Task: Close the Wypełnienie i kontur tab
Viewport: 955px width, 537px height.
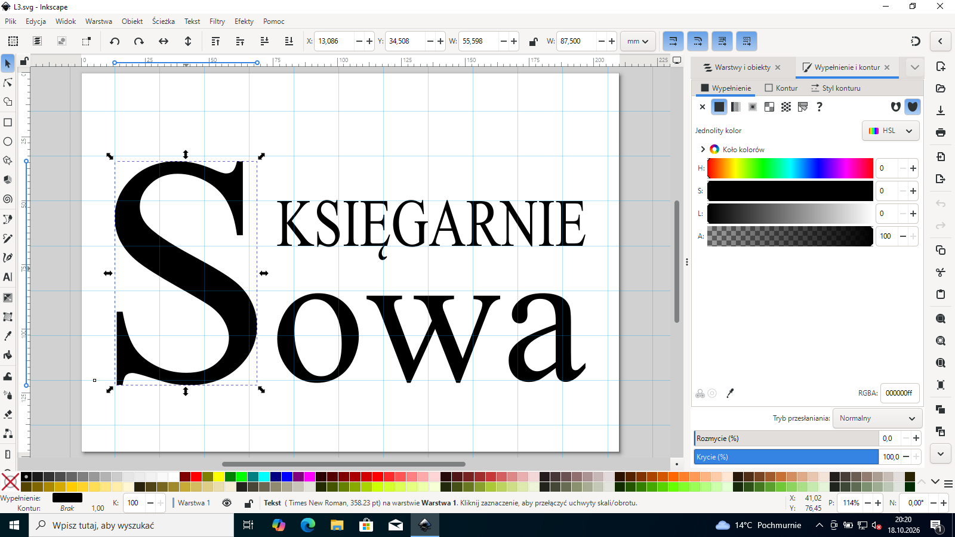Action: 887,67
